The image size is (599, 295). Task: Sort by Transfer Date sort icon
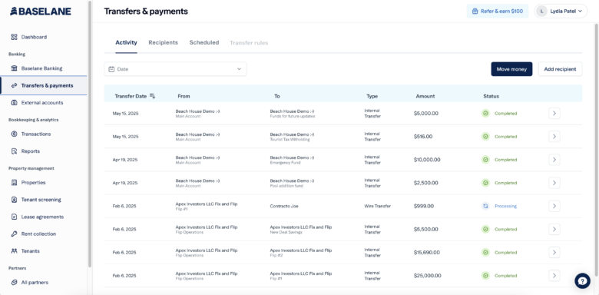click(x=152, y=96)
